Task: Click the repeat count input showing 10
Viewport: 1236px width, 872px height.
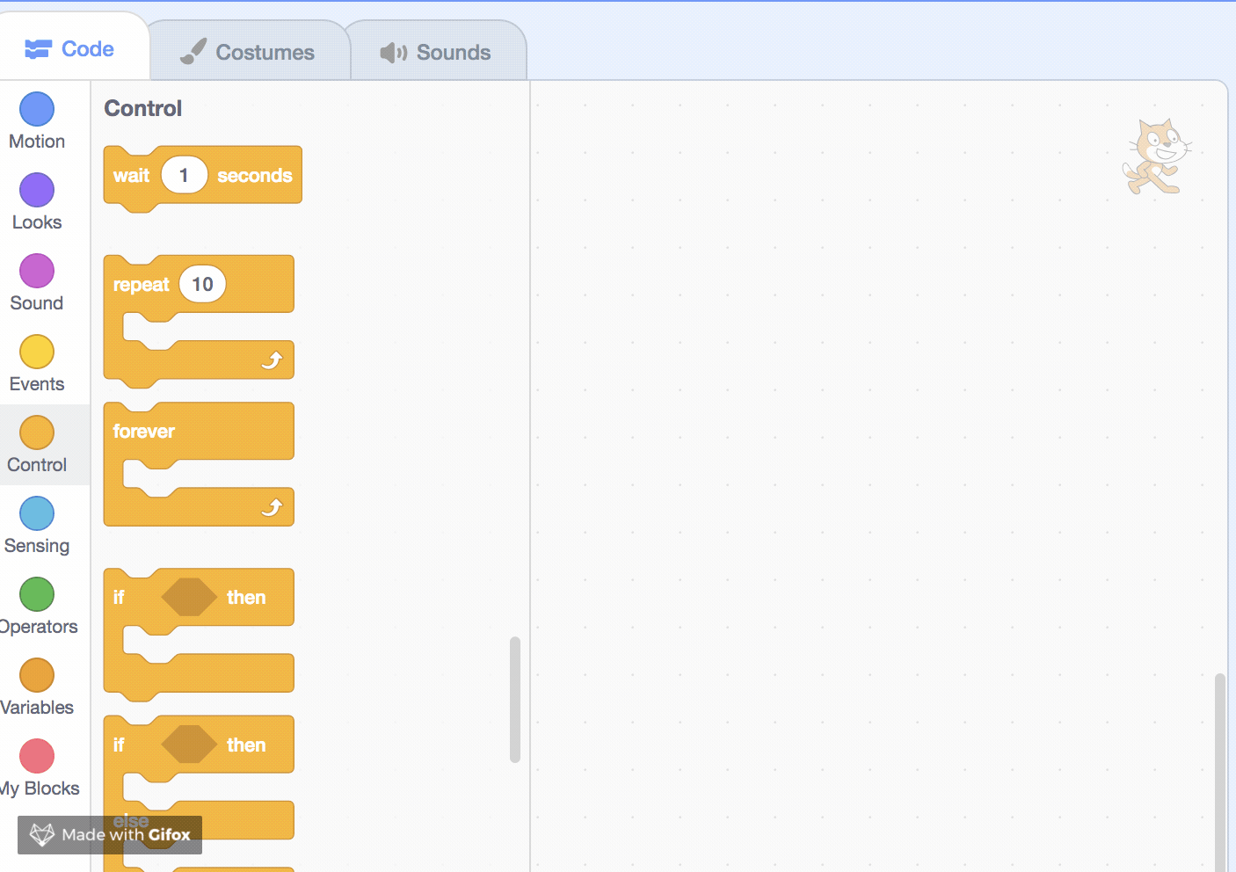Action: click(x=201, y=284)
